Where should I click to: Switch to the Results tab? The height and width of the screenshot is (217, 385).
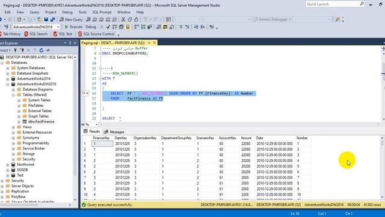tap(91, 131)
